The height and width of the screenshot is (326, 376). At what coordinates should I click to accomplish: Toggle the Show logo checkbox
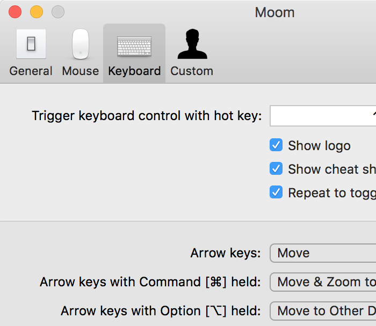click(276, 145)
